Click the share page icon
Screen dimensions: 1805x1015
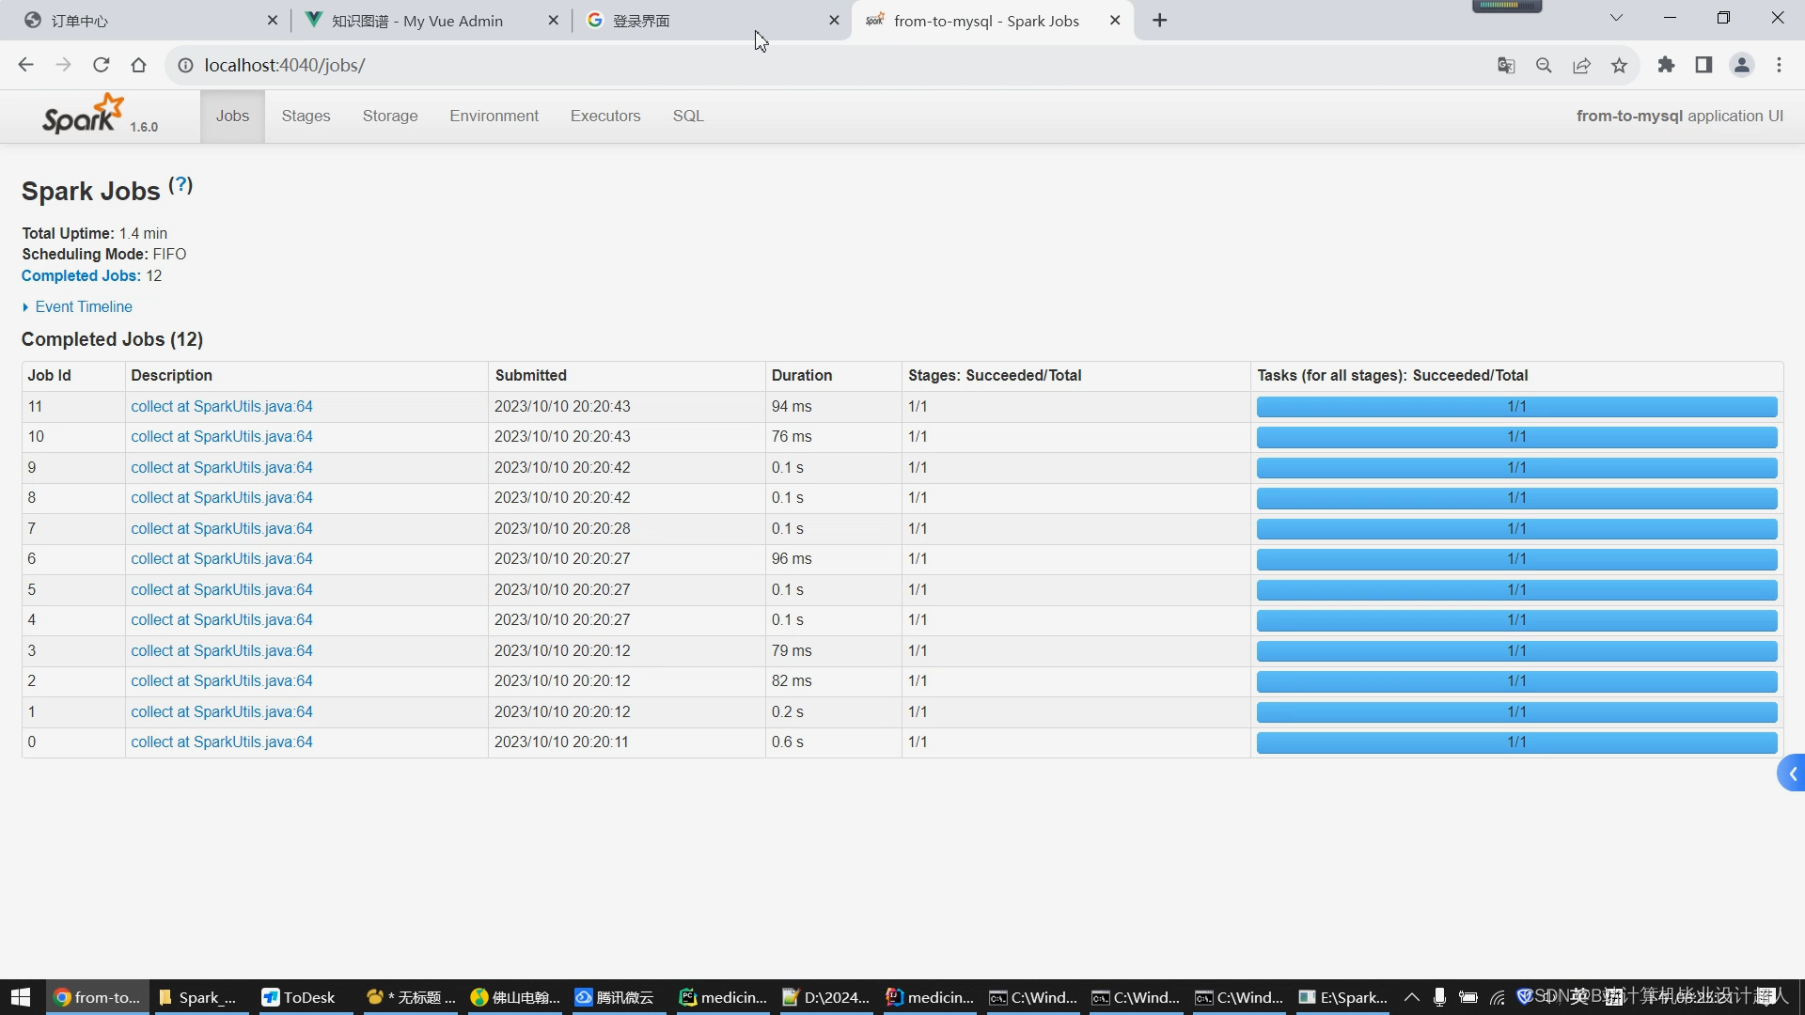[1581, 65]
